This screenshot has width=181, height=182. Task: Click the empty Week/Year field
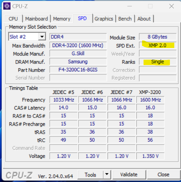pyautogui.click(x=158, y=53)
